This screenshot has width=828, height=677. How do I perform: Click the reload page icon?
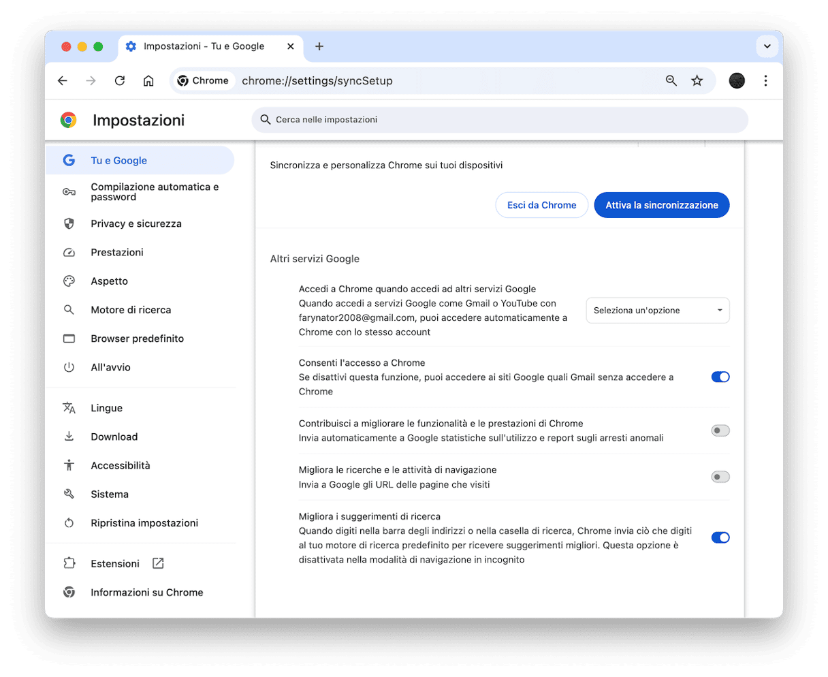coord(120,81)
